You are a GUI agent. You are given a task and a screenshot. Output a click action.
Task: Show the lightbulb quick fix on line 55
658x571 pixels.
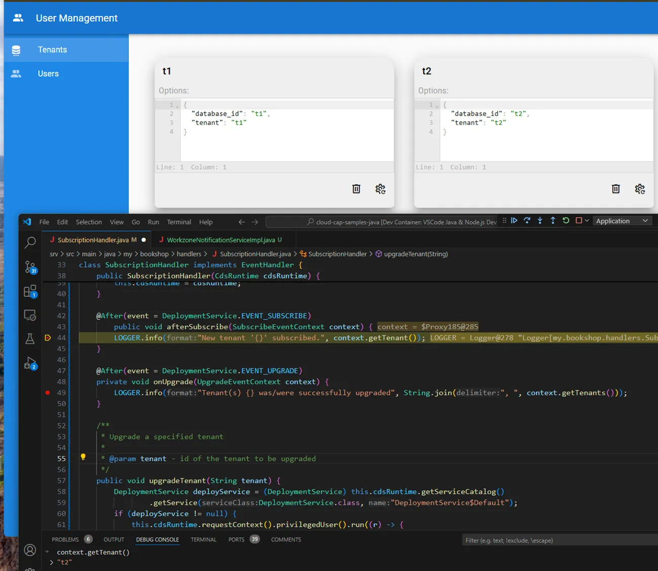[83, 457]
